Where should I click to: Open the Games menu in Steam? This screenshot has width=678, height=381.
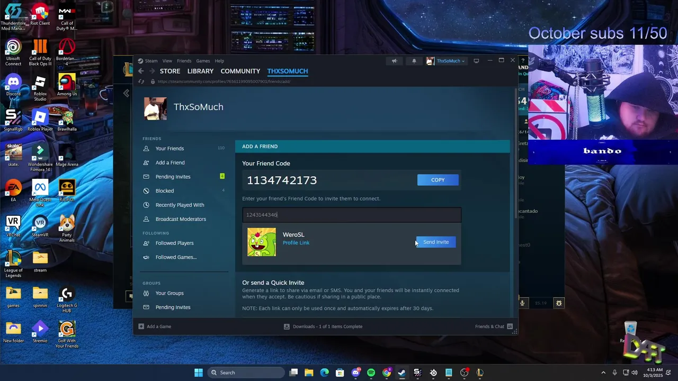203,61
